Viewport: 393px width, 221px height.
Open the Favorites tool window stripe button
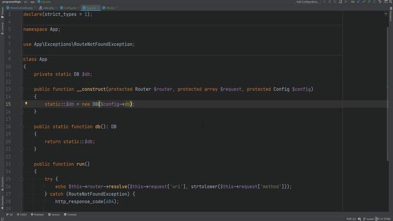point(2,203)
